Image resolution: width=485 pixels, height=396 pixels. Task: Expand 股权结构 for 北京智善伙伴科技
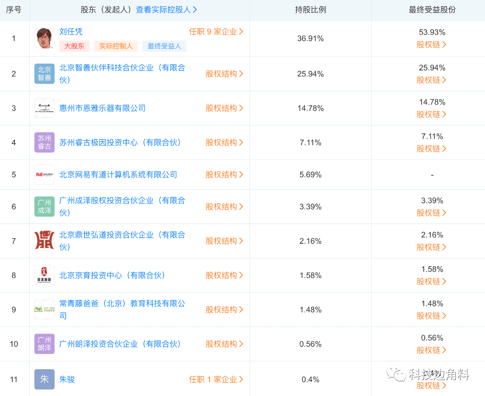(224, 74)
